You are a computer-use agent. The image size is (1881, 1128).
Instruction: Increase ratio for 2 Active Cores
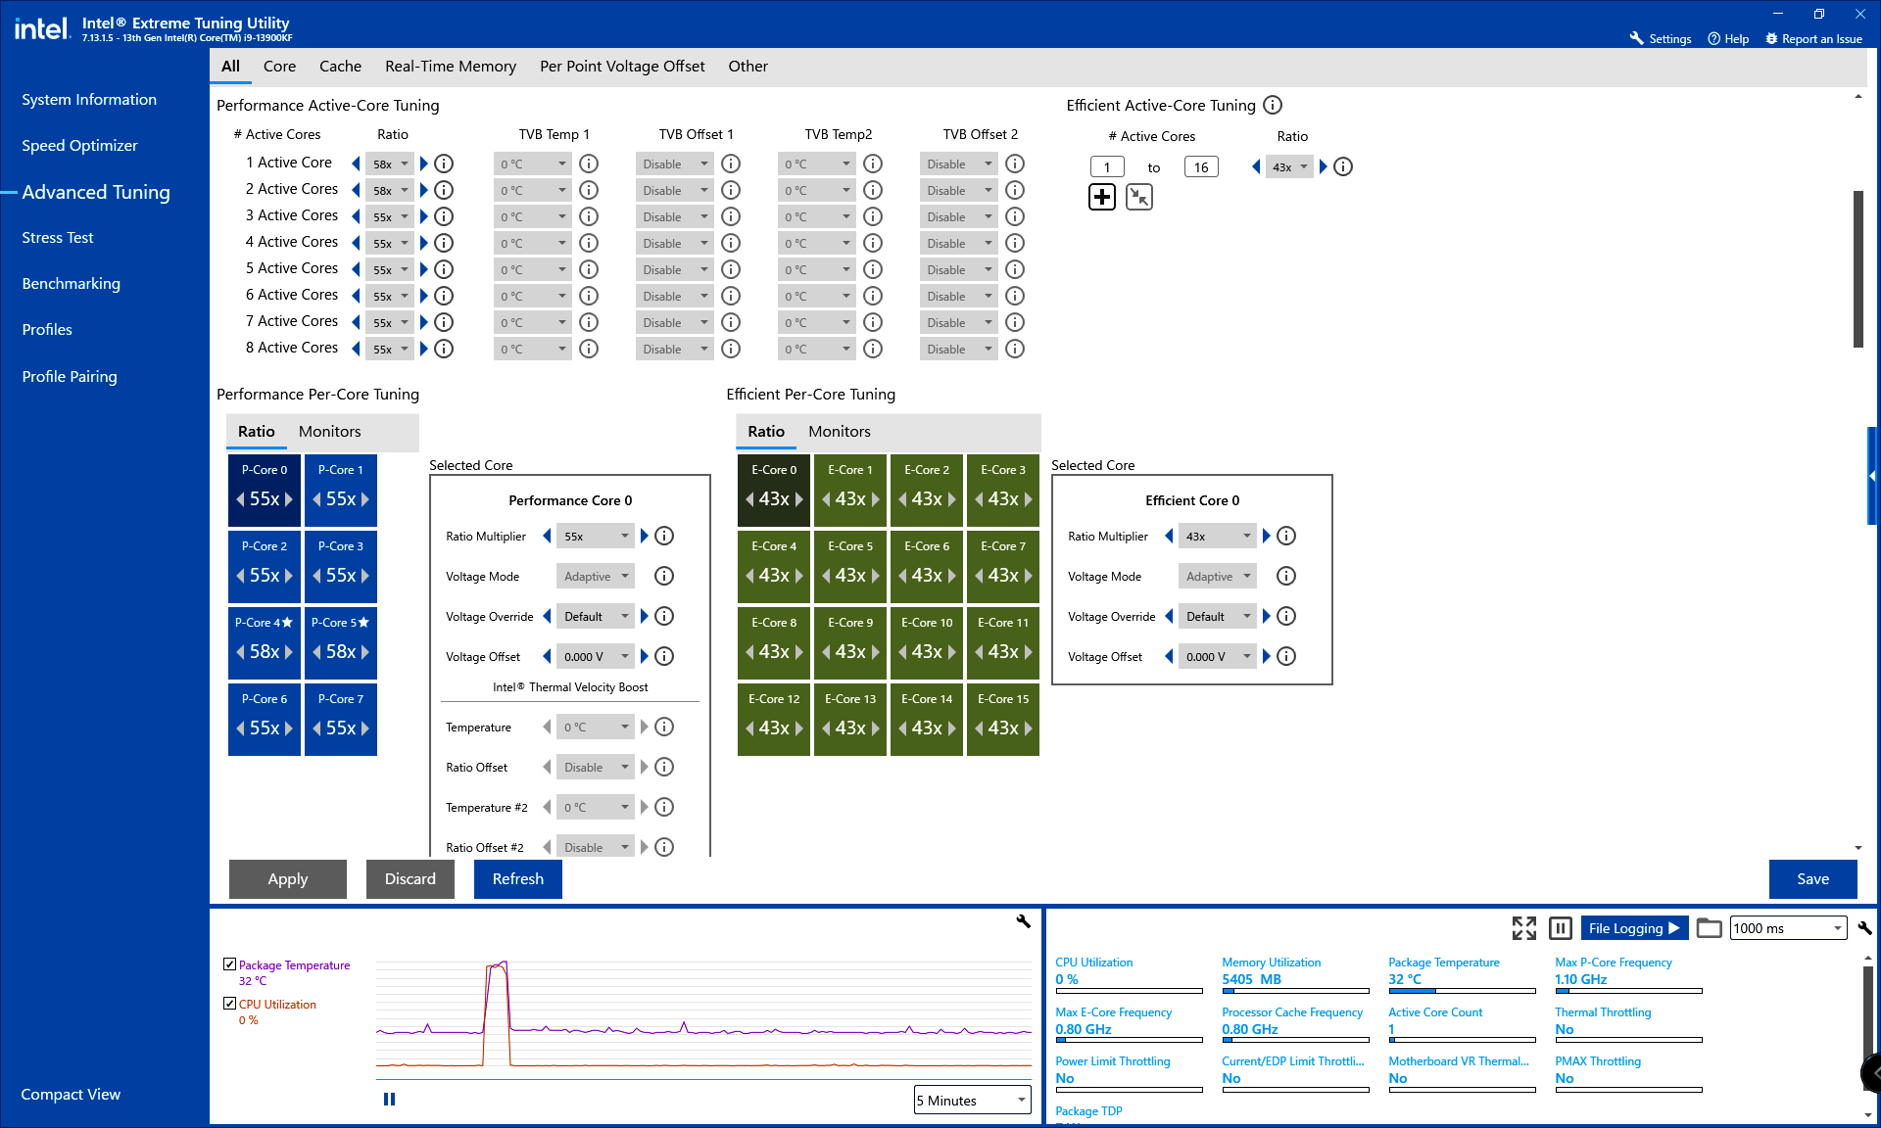(x=424, y=190)
